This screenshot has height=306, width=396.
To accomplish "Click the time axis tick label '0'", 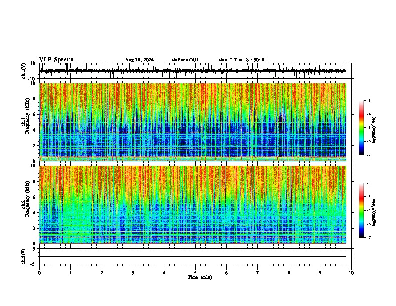I will (x=39, y=273).
